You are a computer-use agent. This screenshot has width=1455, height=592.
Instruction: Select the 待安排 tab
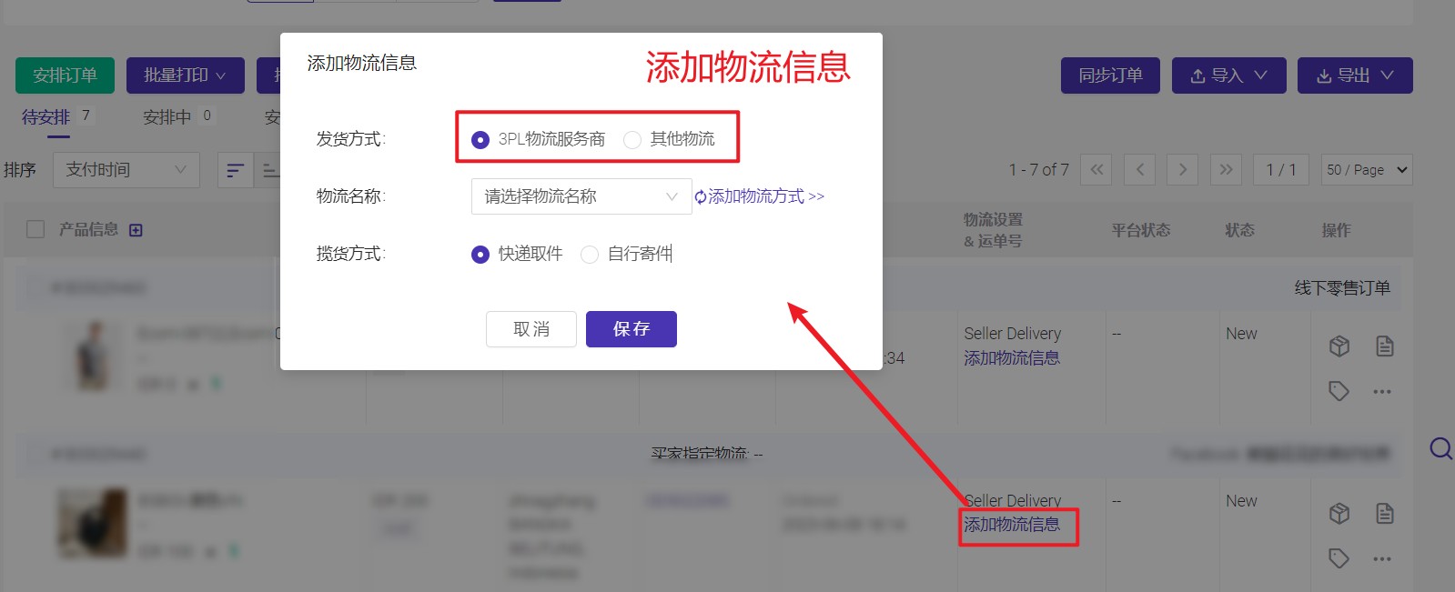click(45, 117)
